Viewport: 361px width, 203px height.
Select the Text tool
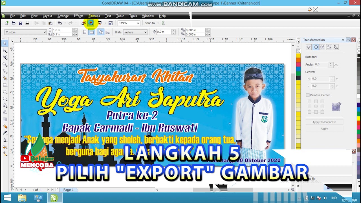5,112
